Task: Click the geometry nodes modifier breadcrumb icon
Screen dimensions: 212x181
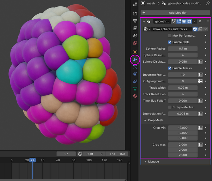Action: coord(164,4)
